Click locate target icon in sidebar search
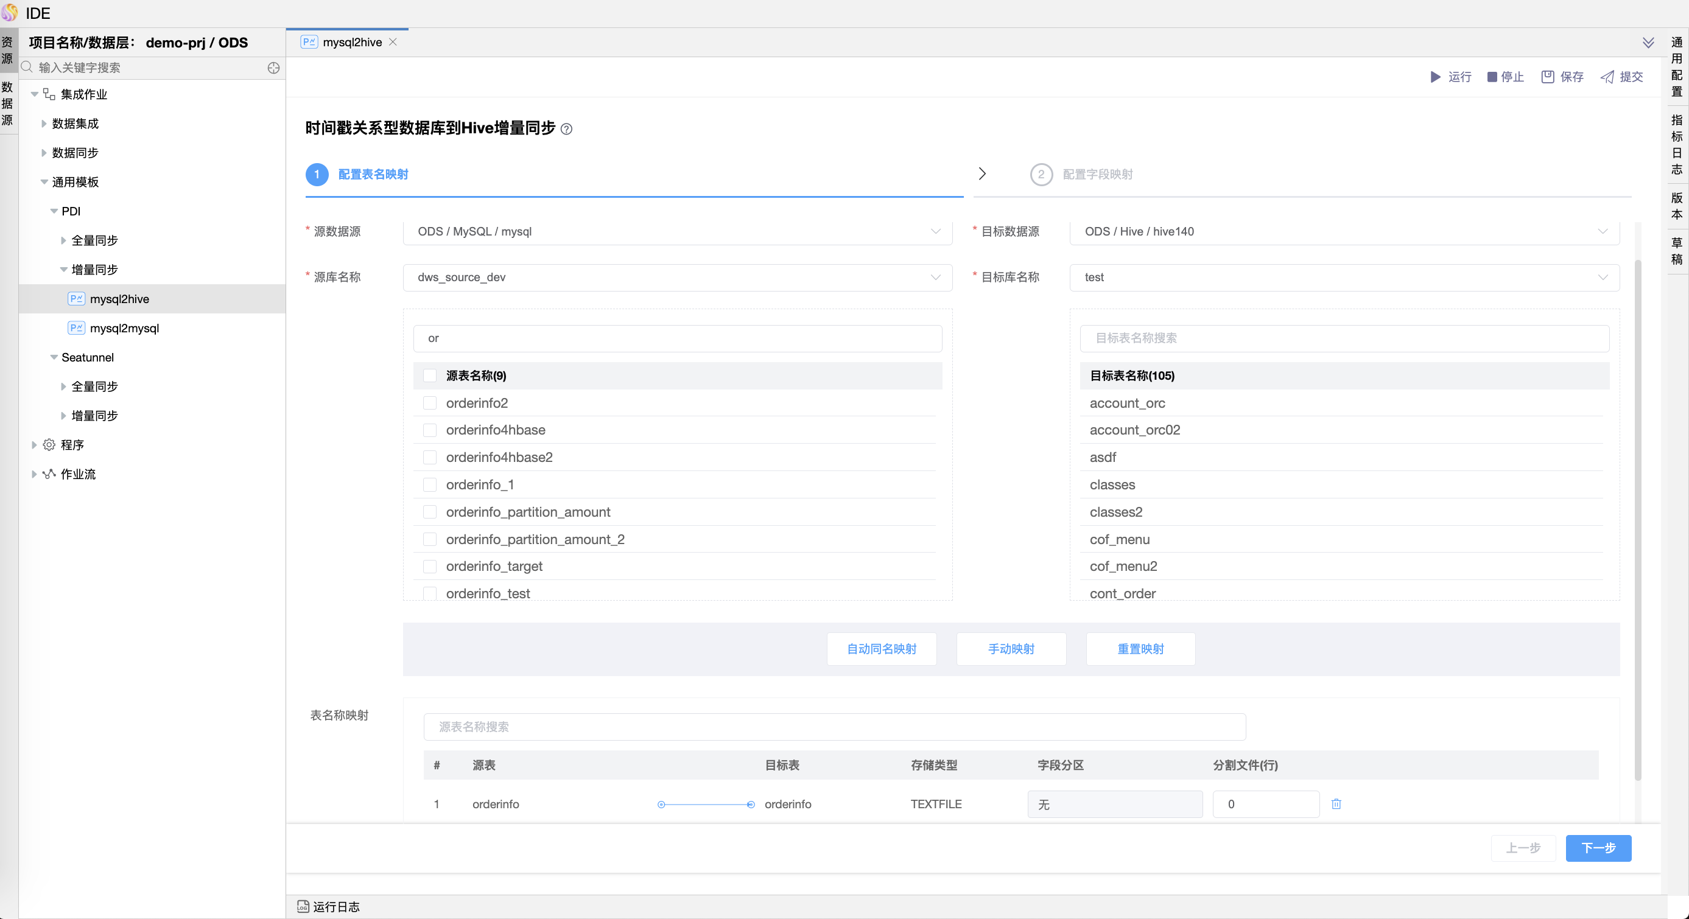The width and height of the screenshot is (1689, 919). click(273, 68)
